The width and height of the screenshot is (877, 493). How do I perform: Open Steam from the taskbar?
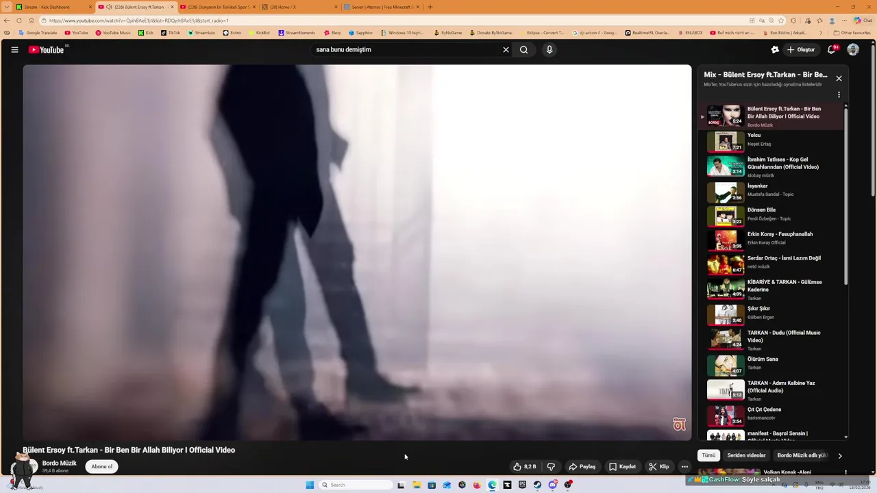[537, 485]
